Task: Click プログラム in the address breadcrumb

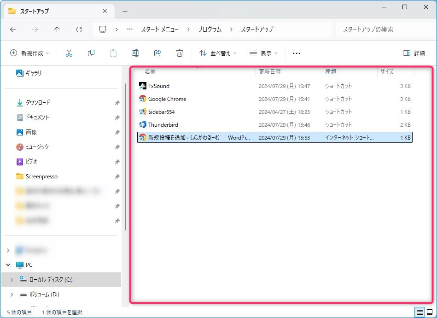Action: tap(210, 29)
